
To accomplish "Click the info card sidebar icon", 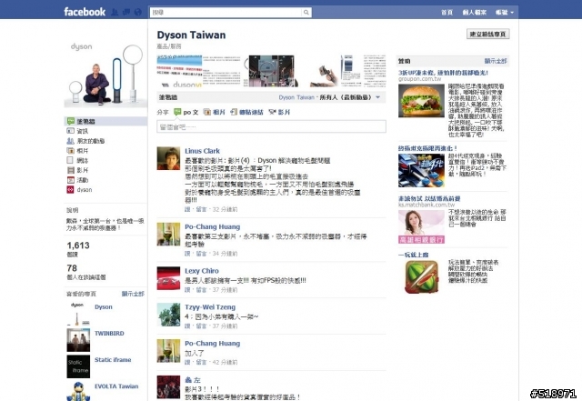I will tap(71, 131).
